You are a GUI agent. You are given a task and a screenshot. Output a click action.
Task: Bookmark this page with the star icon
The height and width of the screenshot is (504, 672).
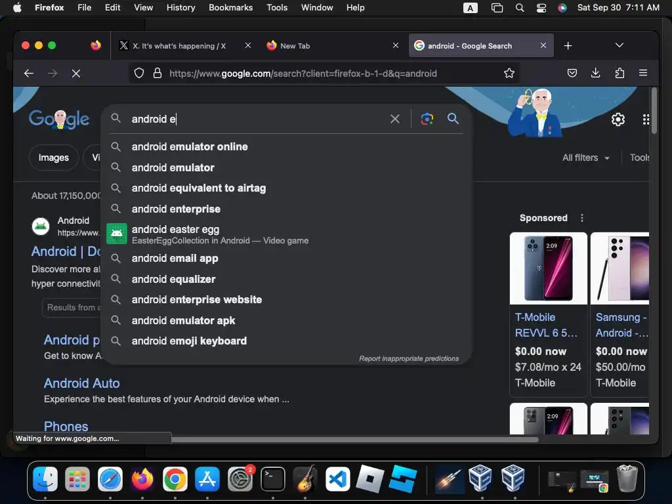(x=509, y=73)
